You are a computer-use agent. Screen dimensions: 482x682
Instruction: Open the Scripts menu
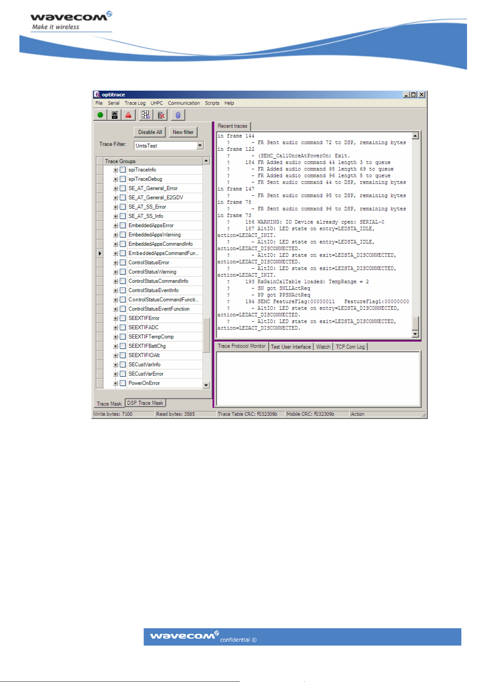point(212,103)
